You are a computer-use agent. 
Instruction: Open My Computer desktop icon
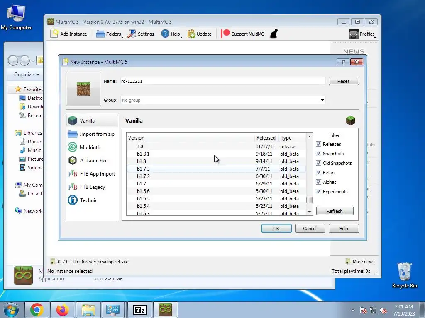point(16,17)
